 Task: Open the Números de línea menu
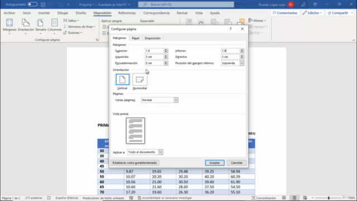(x=79, y=27)
